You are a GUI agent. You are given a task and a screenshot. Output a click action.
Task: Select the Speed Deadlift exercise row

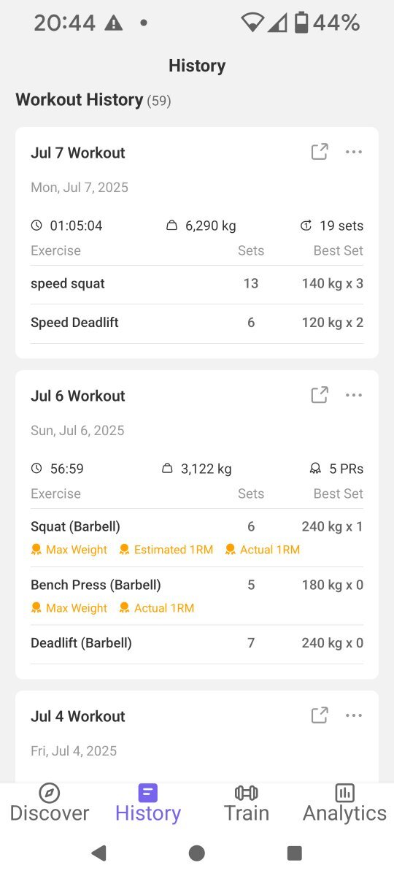coord(197,323)
